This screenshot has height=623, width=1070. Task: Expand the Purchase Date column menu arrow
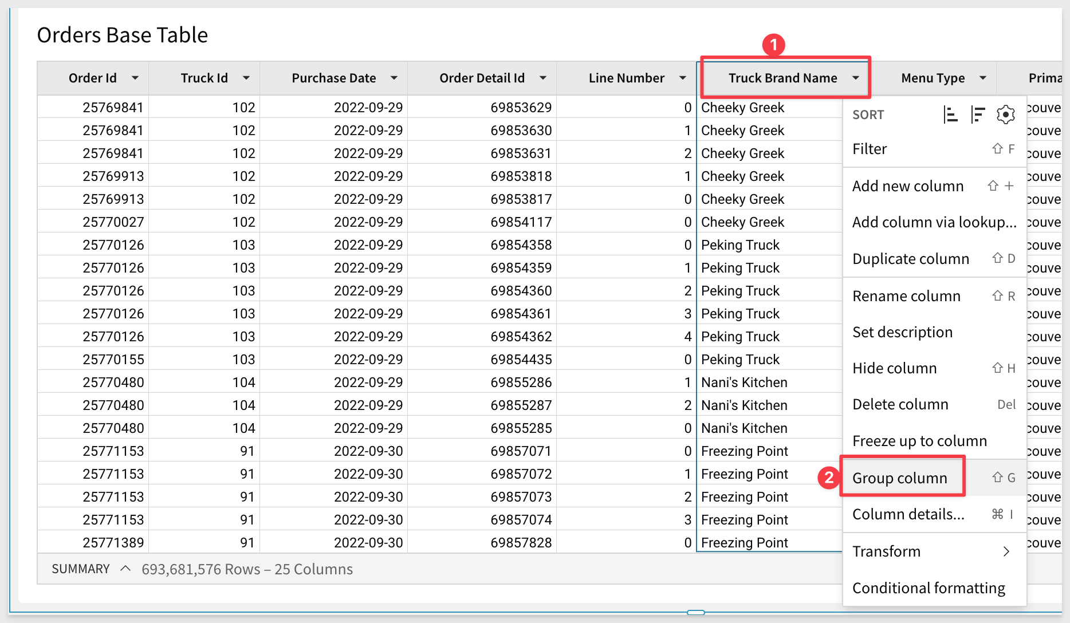click(394, 78)
